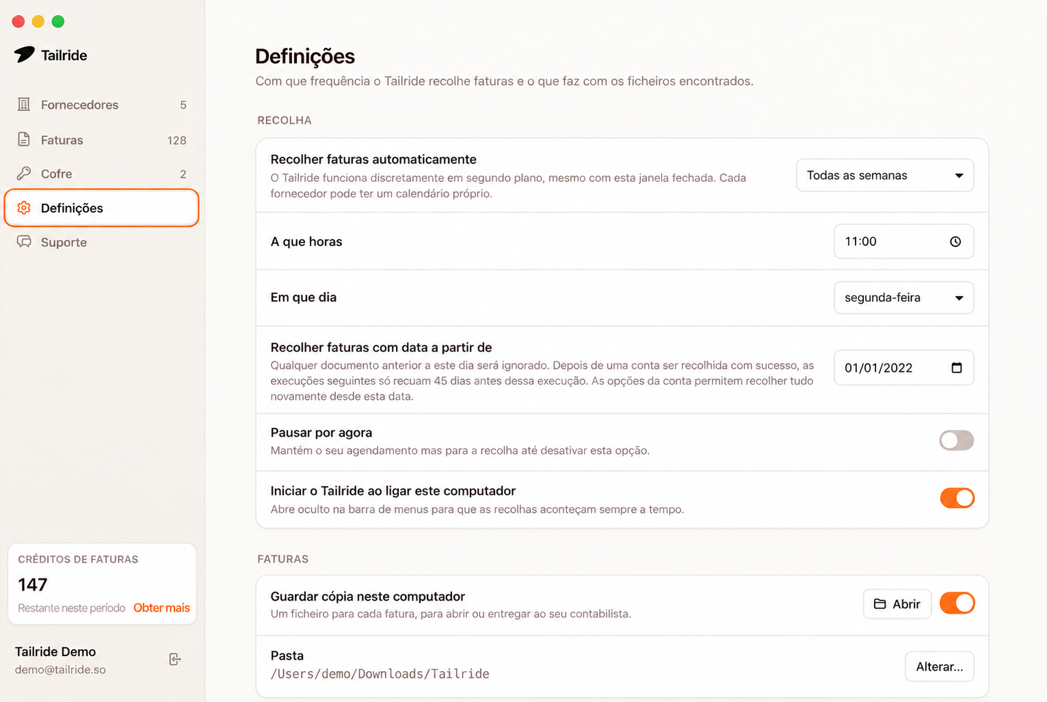
Task: Click the Fornecedores building icon
Action: 24,105
